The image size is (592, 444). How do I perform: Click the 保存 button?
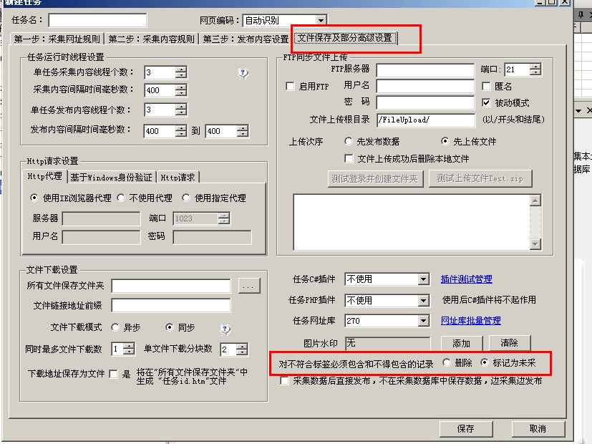pyautogui.click(x=465, y=428)
